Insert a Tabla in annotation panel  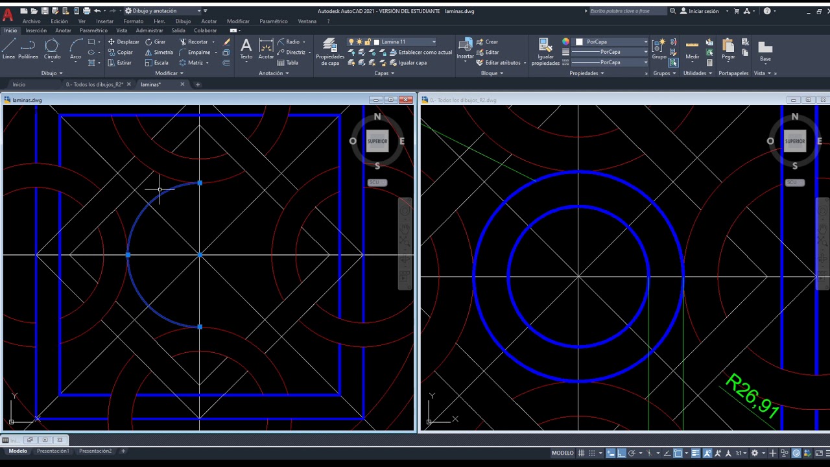pos(288,62)
